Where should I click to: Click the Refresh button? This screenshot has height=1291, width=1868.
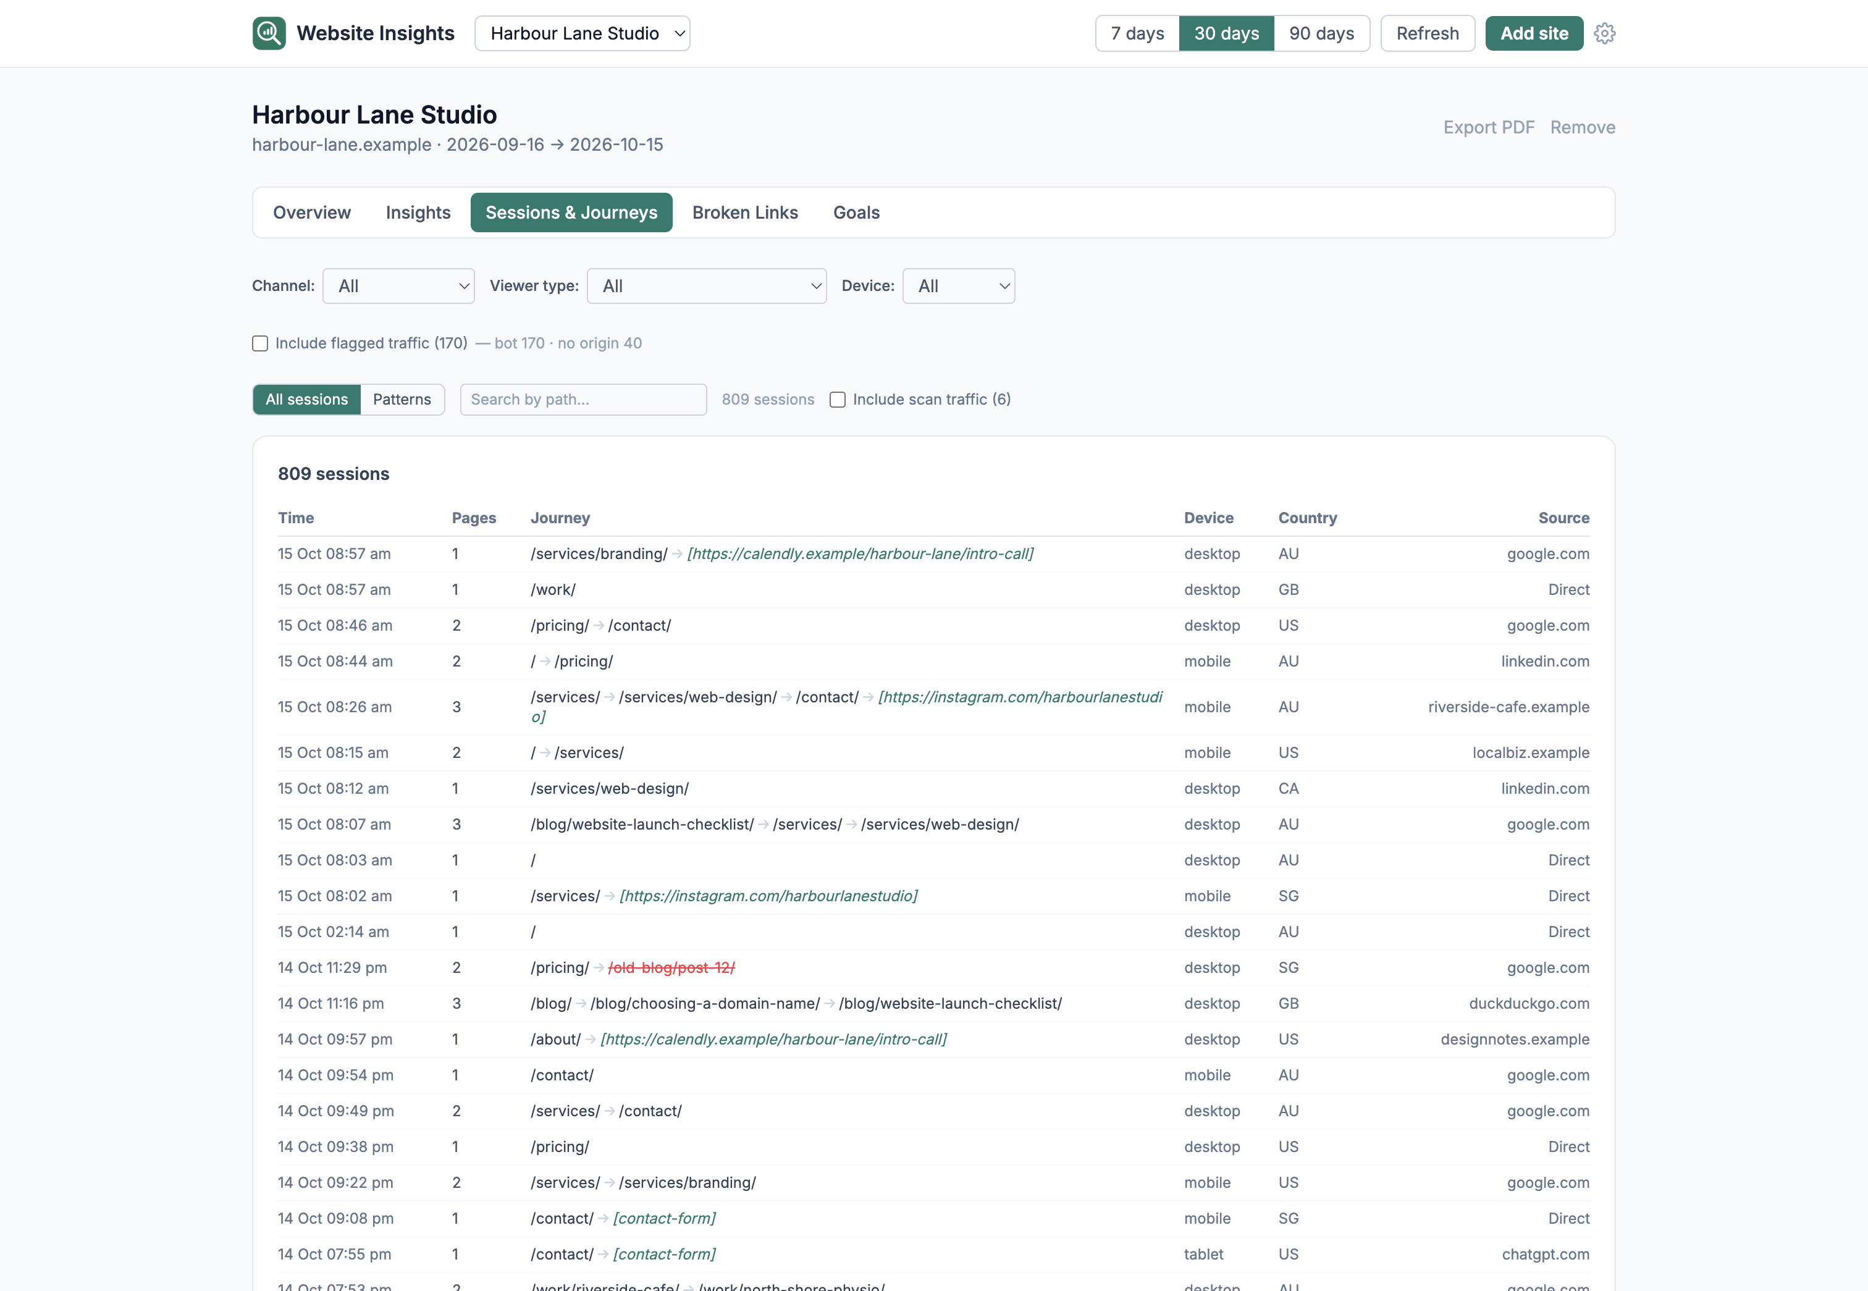coord(1427,33)
